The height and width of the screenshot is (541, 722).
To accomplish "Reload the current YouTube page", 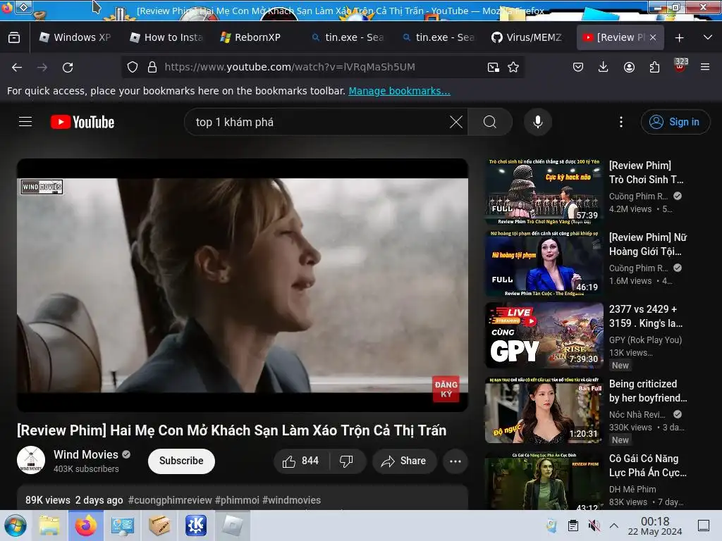I will (x=68, y=67).
